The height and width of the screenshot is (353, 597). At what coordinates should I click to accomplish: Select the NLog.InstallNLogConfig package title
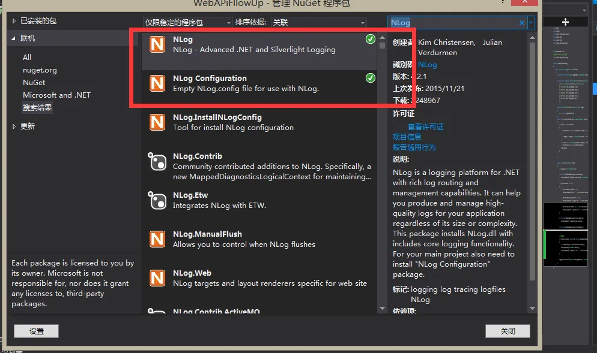click(x=217, y=117)
